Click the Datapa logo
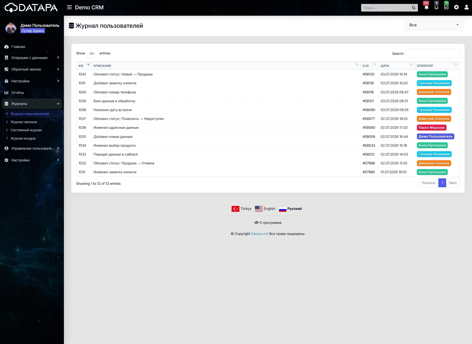This screenshot has height=344, width=472. [x=31, y=8]
